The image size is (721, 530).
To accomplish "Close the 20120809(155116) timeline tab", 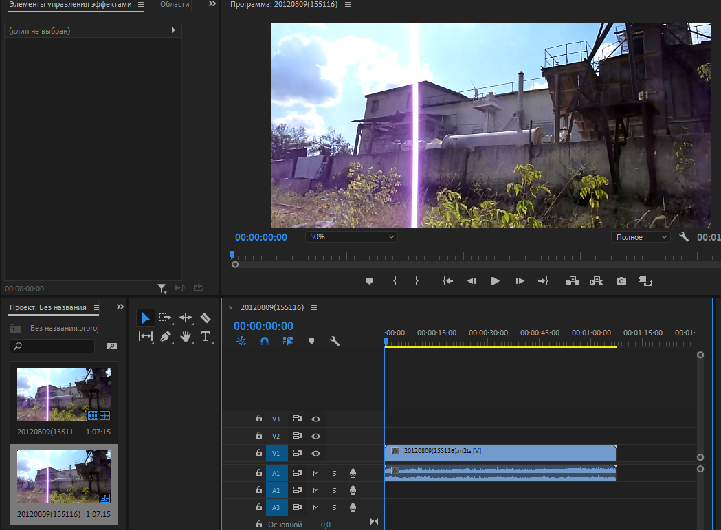I will (x=231, y=308).
